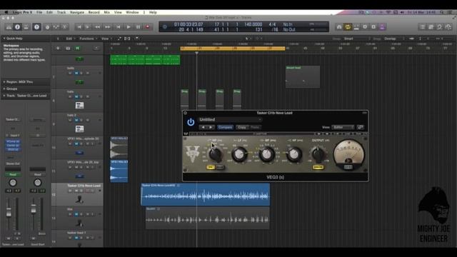The height and width of the screenshot is (257, 457).
Task: Toggle the yellow switch under Output knob
Action: click(318, 167)
